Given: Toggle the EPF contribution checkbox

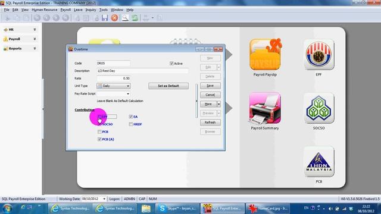Looking at the screenshot, I should (99, 117).
